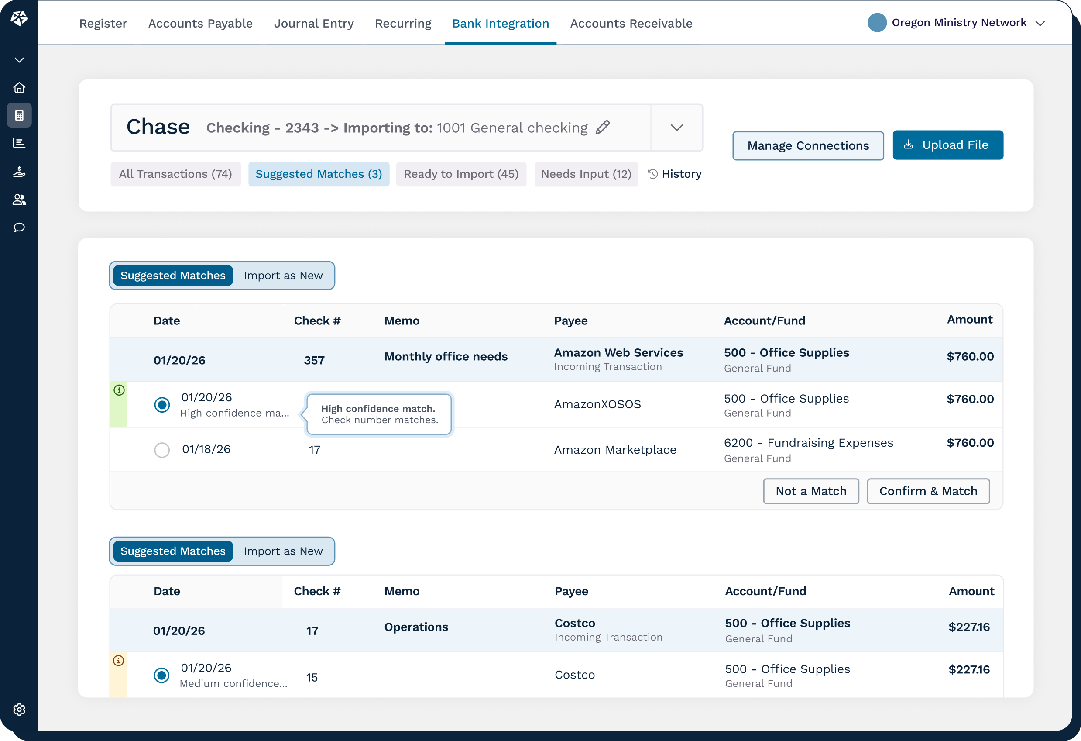
Task: Open the home icon in sidebar
Action: click(19, 87)
